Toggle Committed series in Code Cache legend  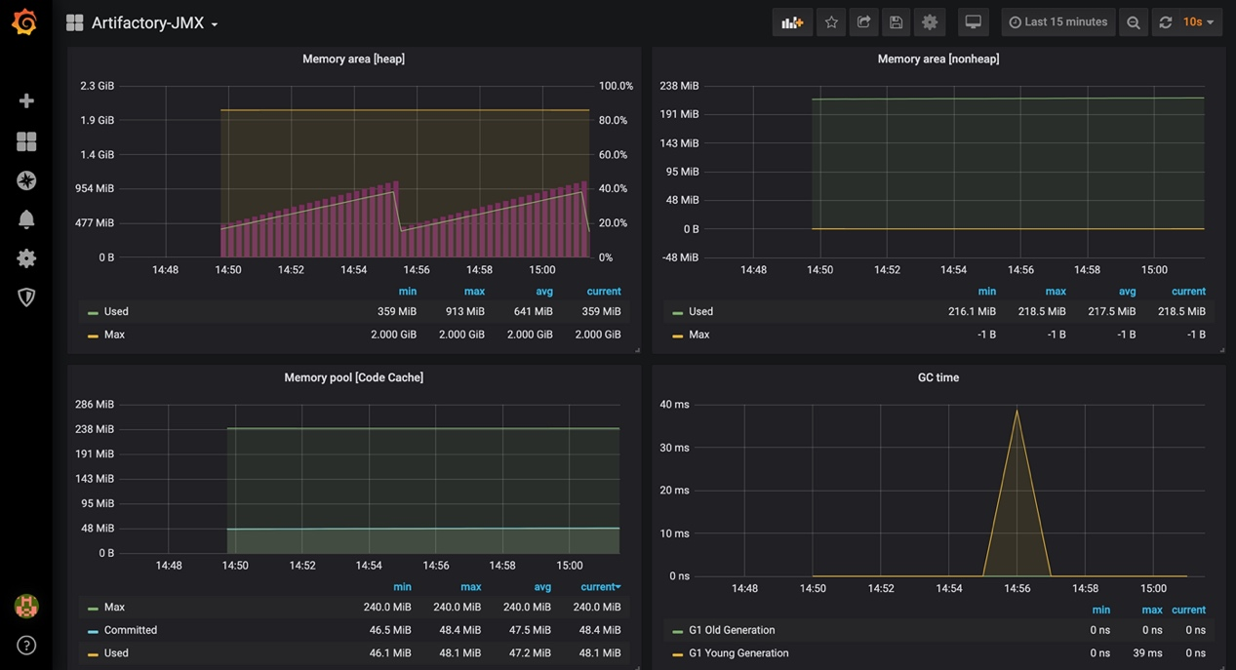(x=131, y=630)
